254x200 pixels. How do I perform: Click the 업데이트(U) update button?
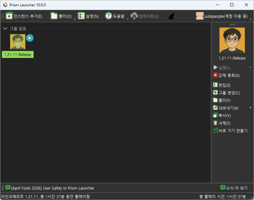click(x=145, y=16)
